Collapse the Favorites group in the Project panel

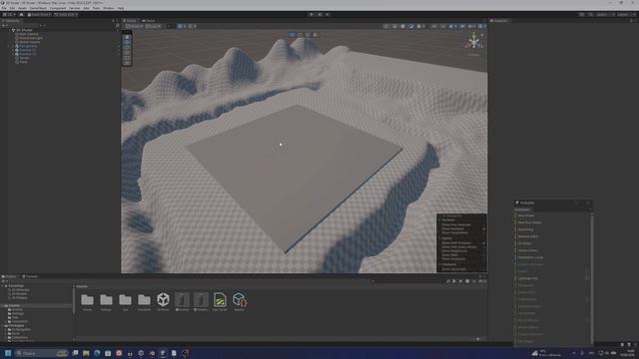3,286
